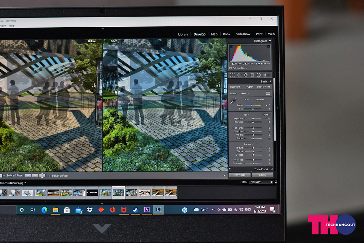Open Premiere Pro from the taskbar
Screen dimensions: 364x243
[147, 209]
